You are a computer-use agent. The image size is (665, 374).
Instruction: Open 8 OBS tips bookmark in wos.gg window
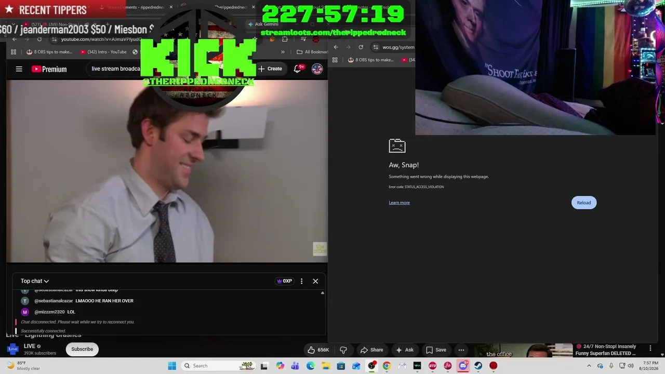pos(370,60)
